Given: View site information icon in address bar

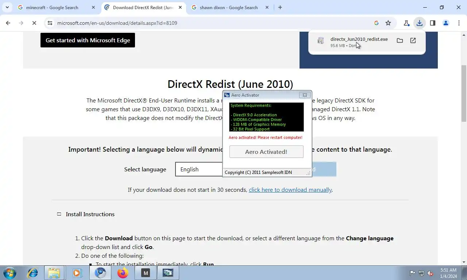Looking at the screenshot, I should click(50, 23).
